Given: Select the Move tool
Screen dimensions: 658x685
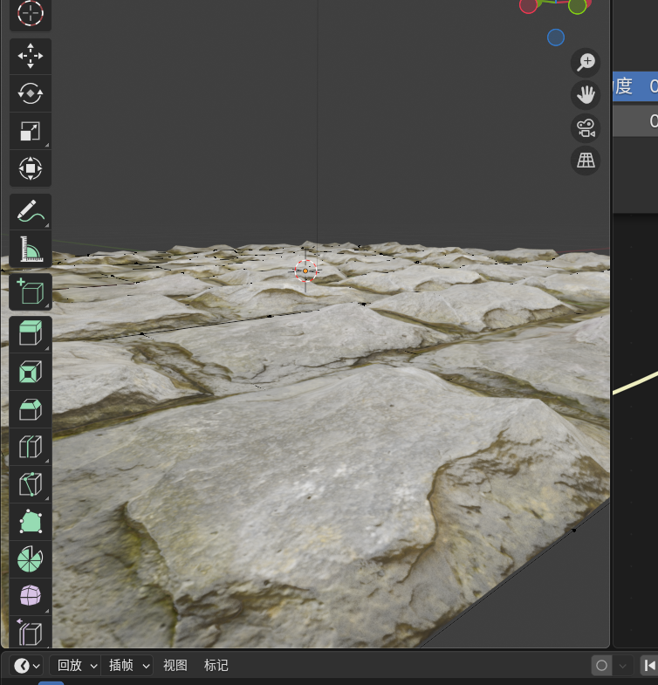Looking at the screenshot, I should pyautogui.click(x=31, y=56).
